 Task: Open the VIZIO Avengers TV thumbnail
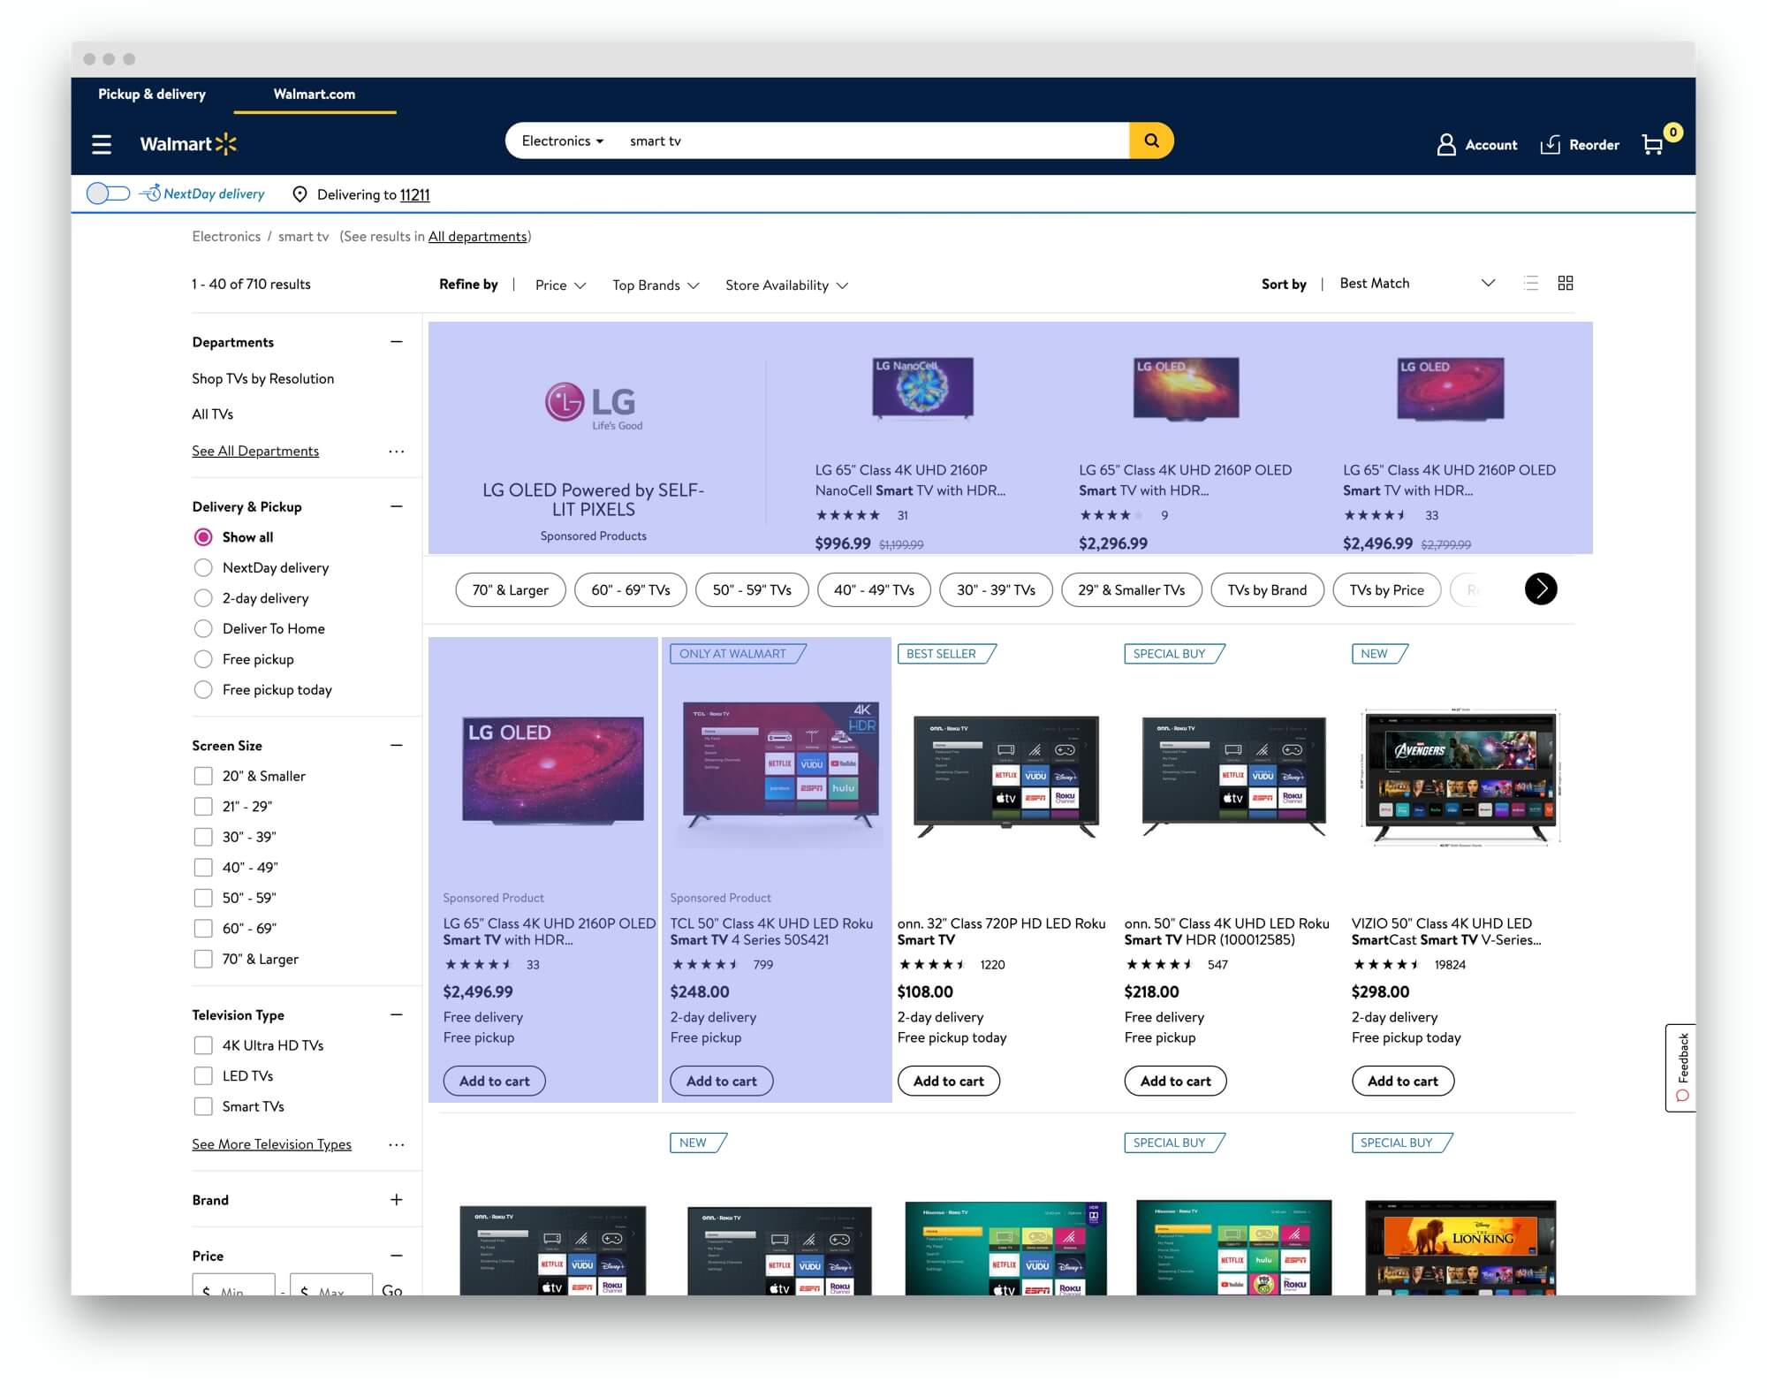coord(1461,778)
